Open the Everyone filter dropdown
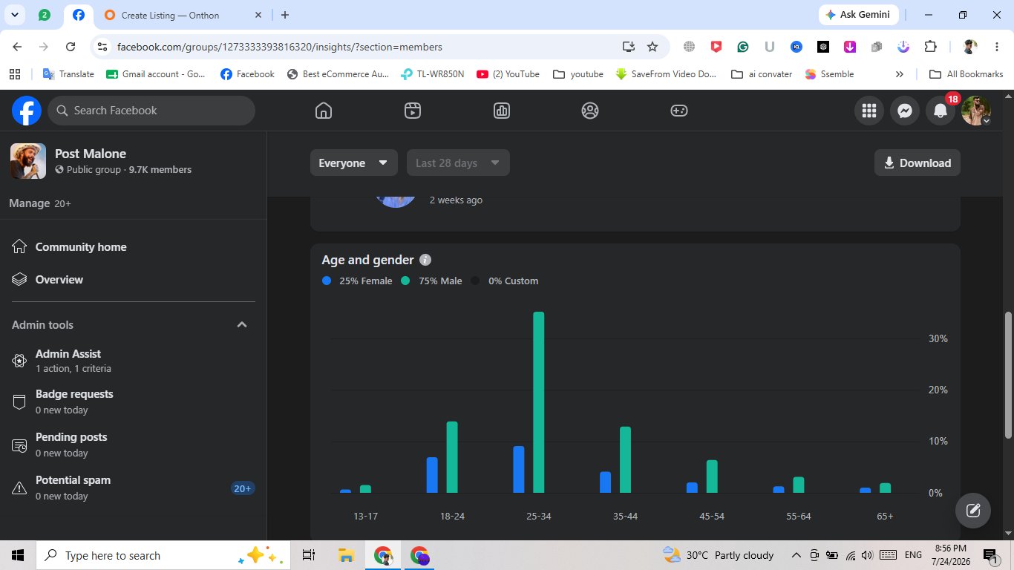 tap(353, 163)
